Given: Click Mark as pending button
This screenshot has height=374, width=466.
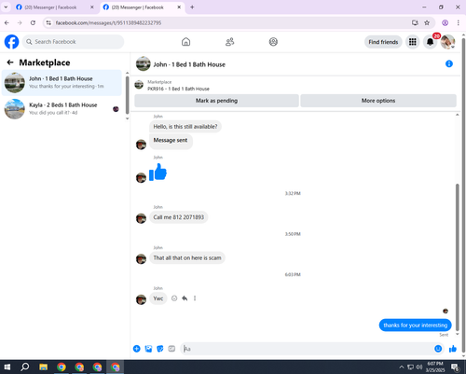Looking at the screenshot, I should (216, 101).
